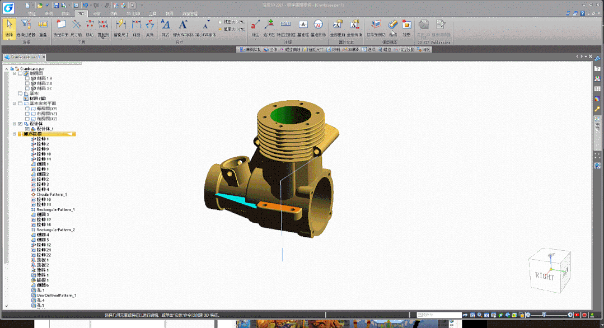The width and height of the screenshot is (604, 328).
Task: Collapse the 基本参考平面 tree node
Action: [x=14, y=104]
